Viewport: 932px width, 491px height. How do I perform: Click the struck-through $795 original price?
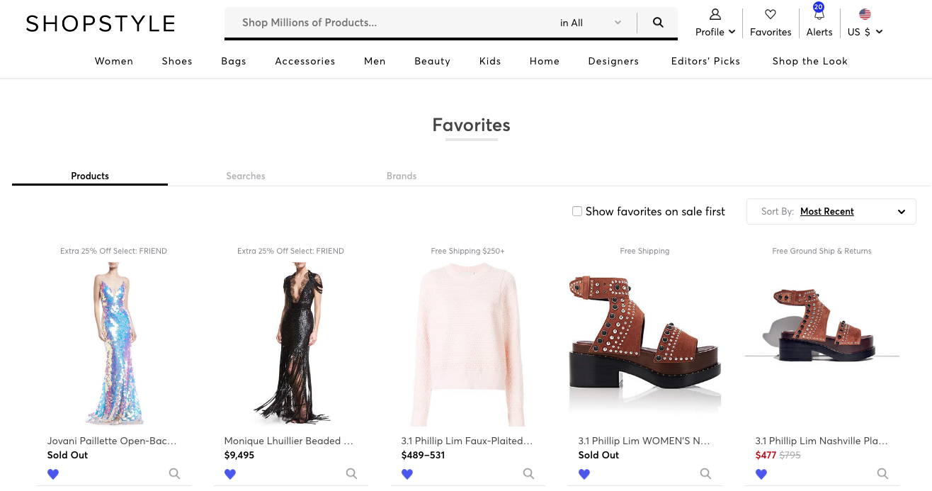click(x=790, y=455)
